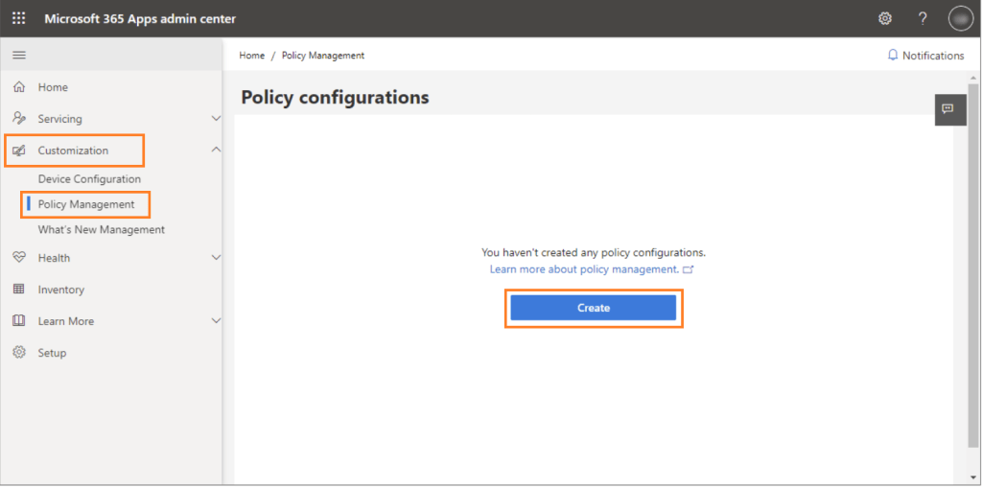The height and width of the screenshot is (488, 982).
Task: Click the Policy configurations heading
Action: tap(335, 98)
